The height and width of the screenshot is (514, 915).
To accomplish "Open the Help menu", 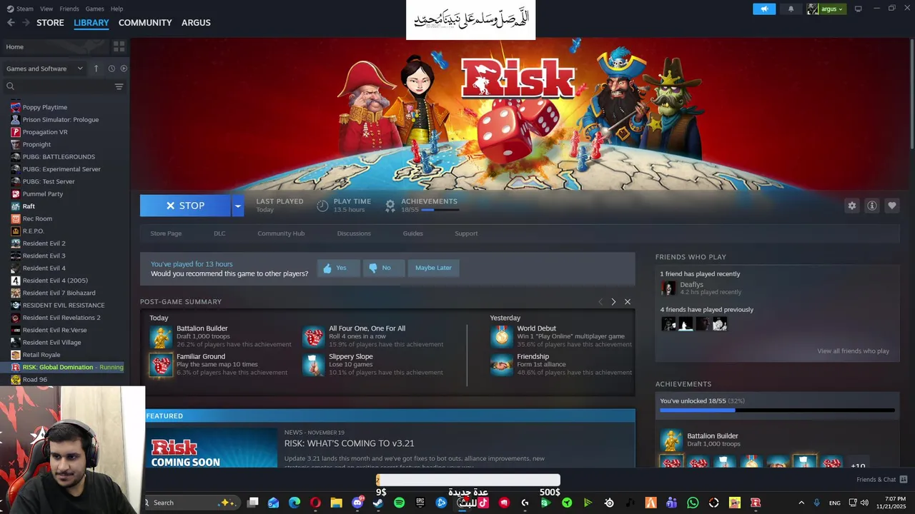I will 117,9.
